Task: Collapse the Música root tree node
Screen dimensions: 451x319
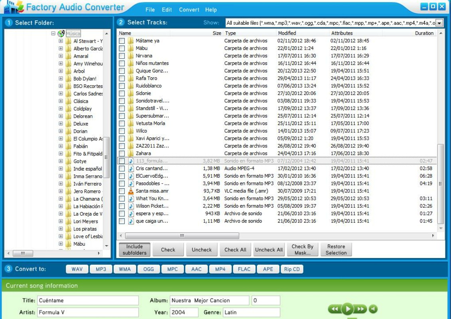Action: tap(53, 33)
